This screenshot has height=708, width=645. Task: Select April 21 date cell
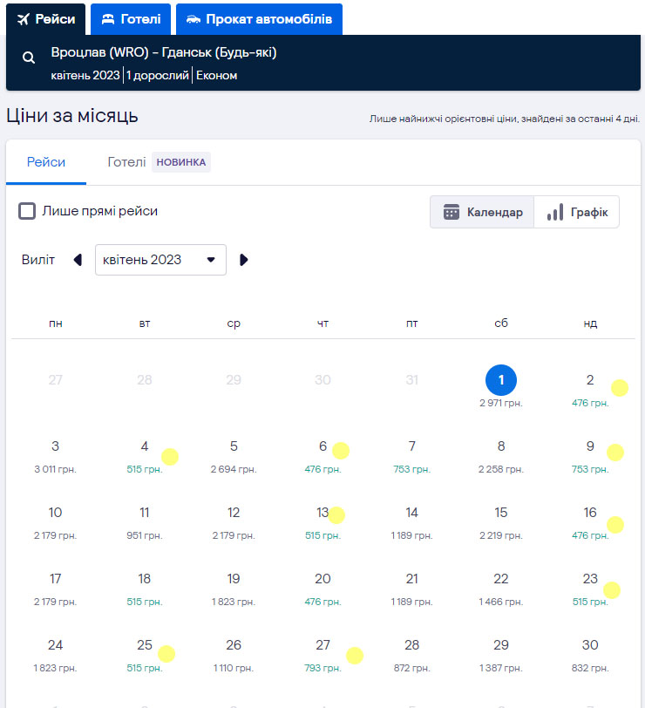(411, 589)
